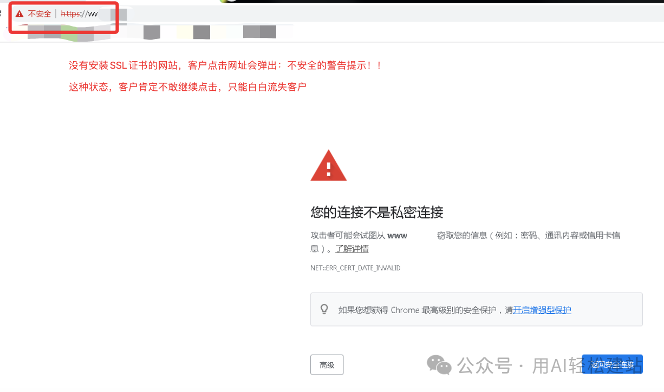664x392 pixels.
Task: Click the WeChat logo watermark
Action: [439, 365]
